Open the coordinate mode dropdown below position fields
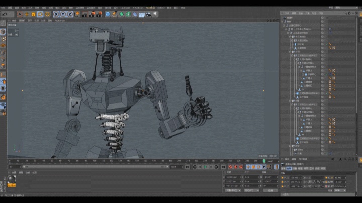 [x=232, y=190]
